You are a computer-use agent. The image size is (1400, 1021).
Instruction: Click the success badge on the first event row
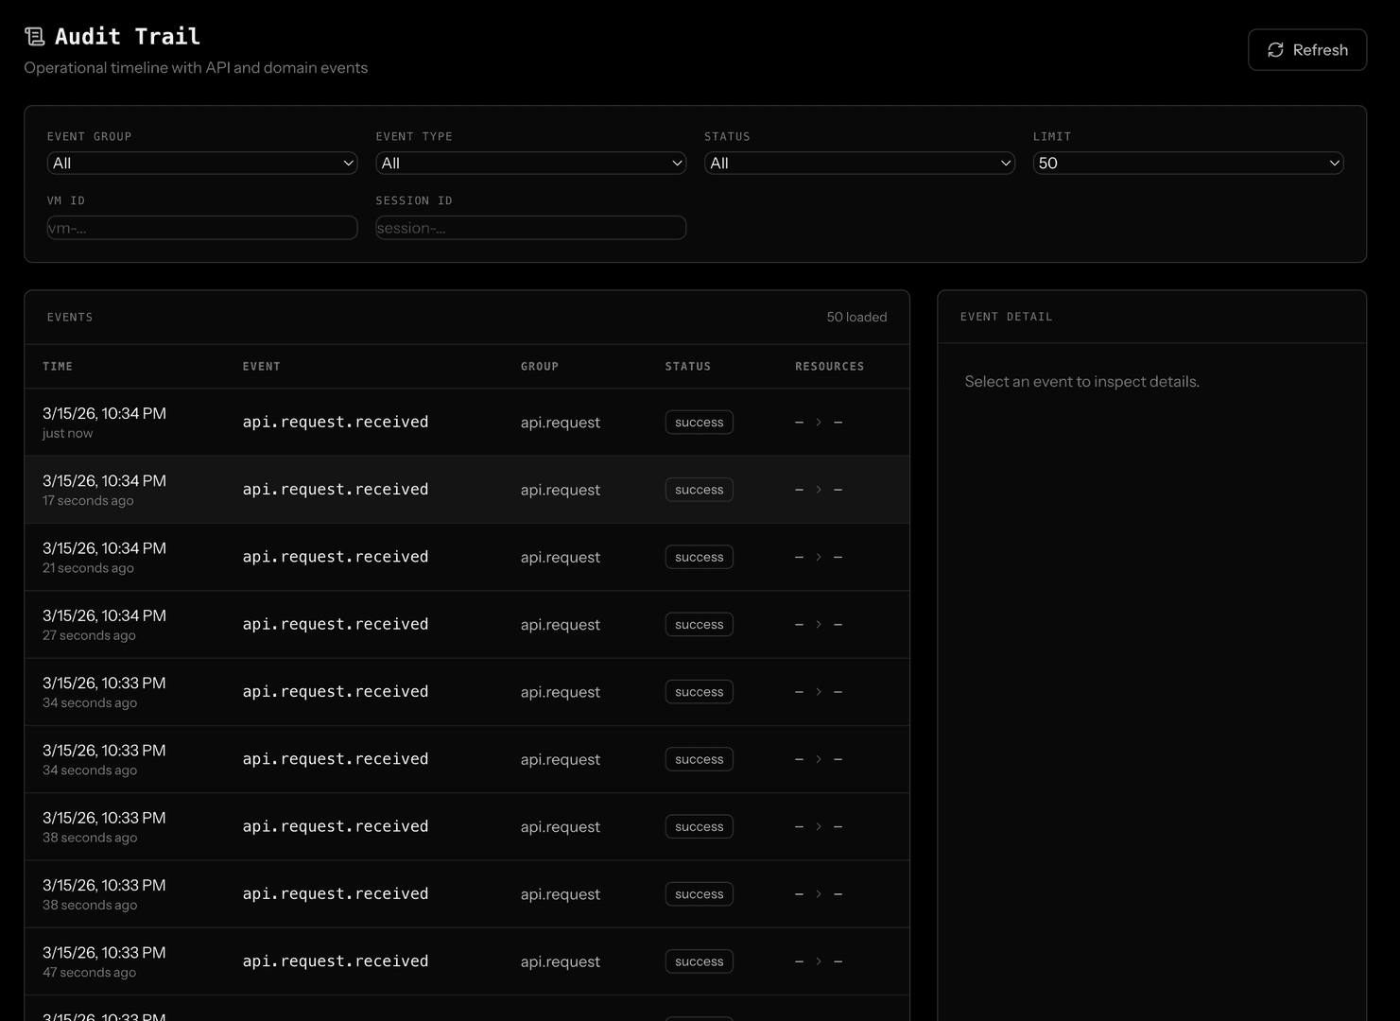(699, 422)
